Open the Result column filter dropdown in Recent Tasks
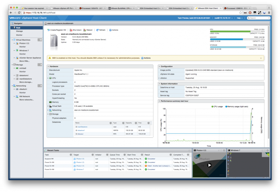The width and height of the screenshot is (280, 192). (170, 154)
